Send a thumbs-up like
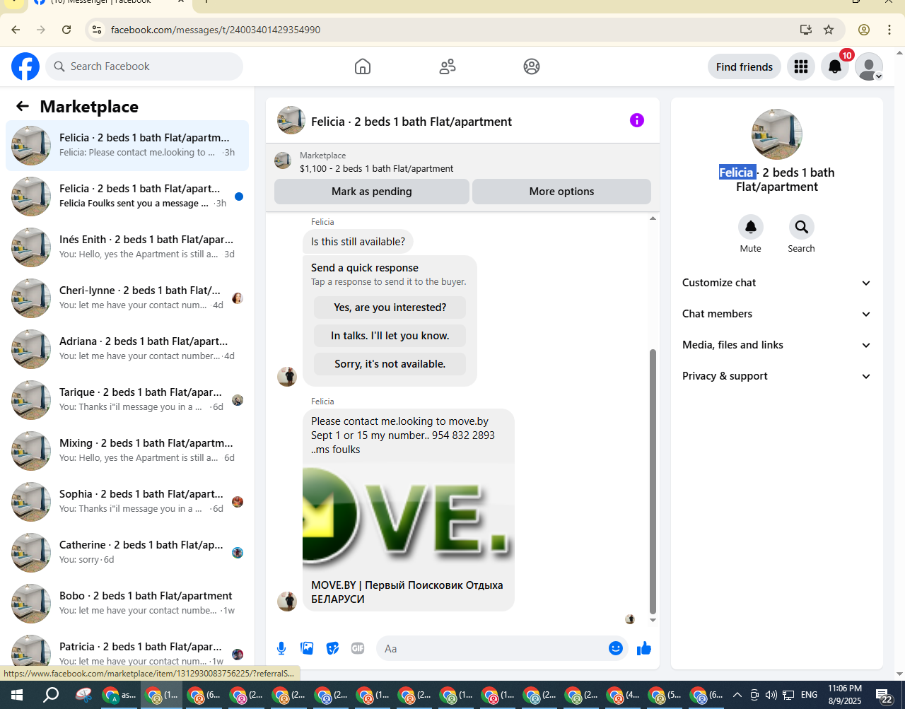Screen dimensions: 905x709 (x=644, y=648)
